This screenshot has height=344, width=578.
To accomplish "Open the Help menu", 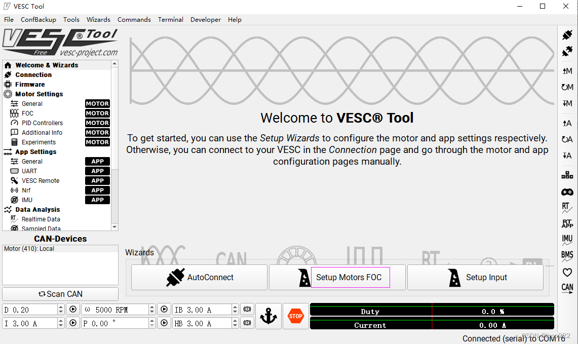I will pos(235,20).
